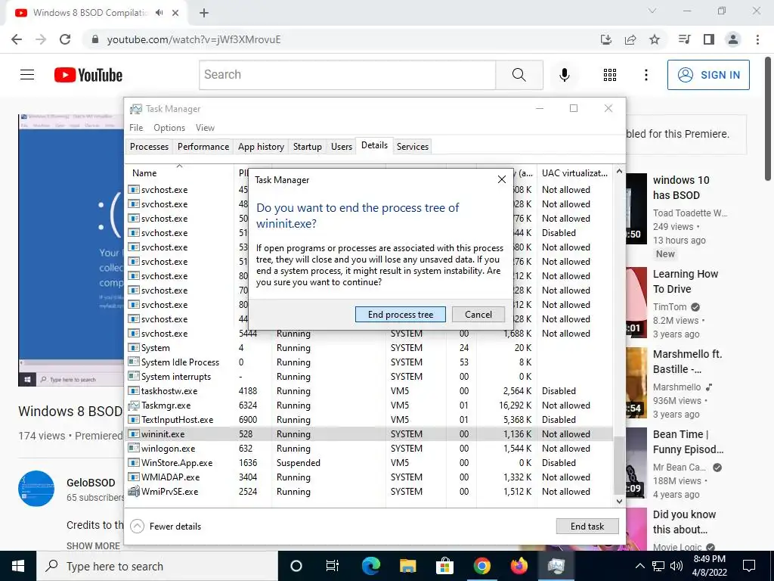This screenshot has height=581, width=774.
Task: Toggle Chrome side panel icon
Action: click(x=709, y=39)
